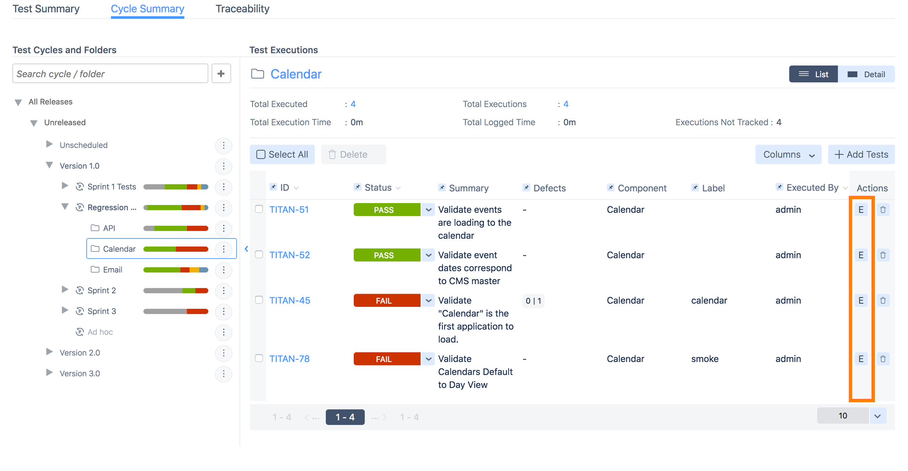Click the Add Tests button
The width and height of the screenshot is (908, 471).
click(861, 155)
